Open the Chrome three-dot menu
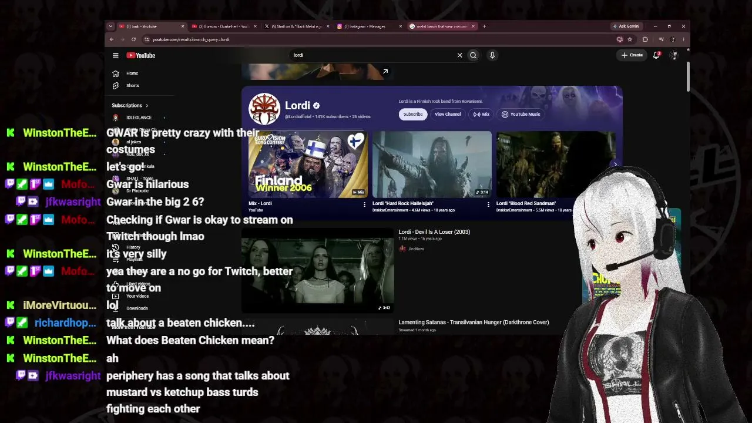This screenshot has height=423, width=752. (x=683, y=39)
